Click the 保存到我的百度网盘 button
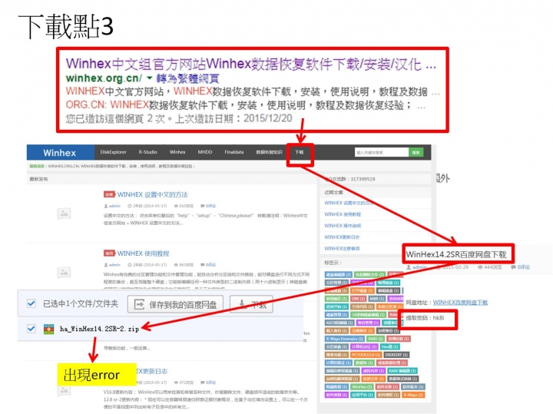Screen dimensions: 553x414 pos(175,304)
